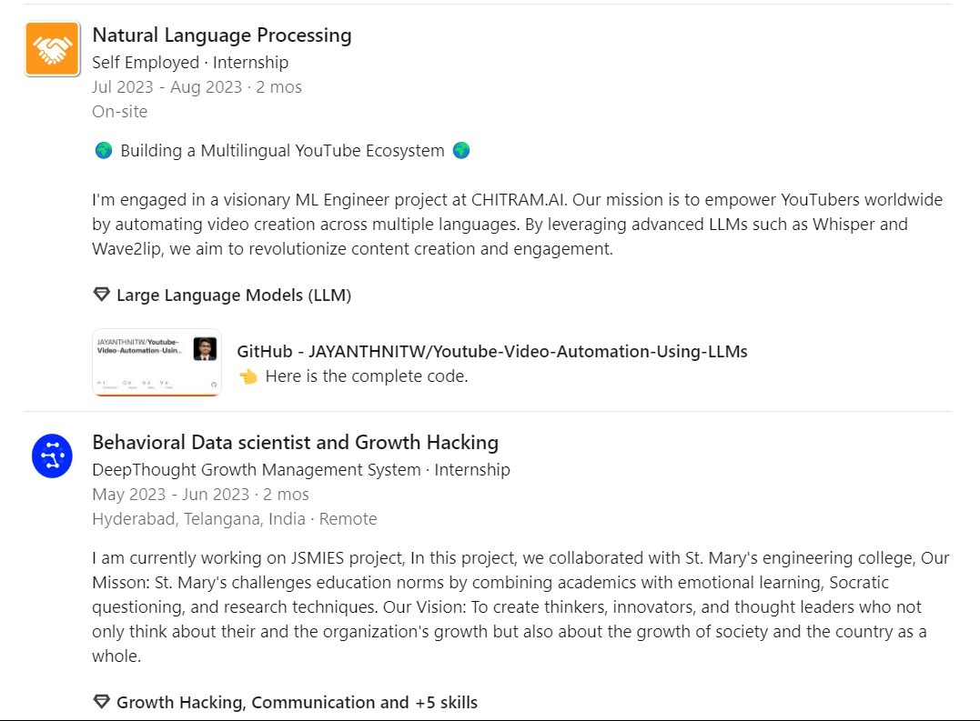Screen dimensions: 980x721
Task: Click the profile photo inside the GitHub preview
Action: pyautogui.click(x=206, y=348)
